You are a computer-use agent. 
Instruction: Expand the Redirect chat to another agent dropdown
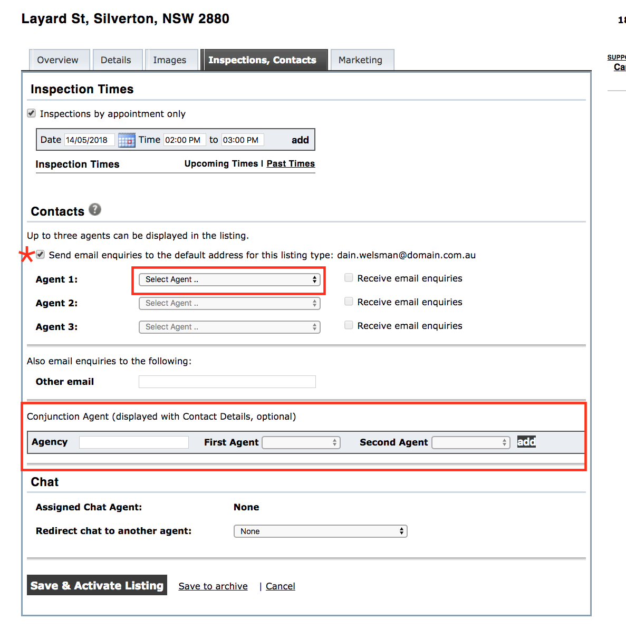(x=320, y=531)
